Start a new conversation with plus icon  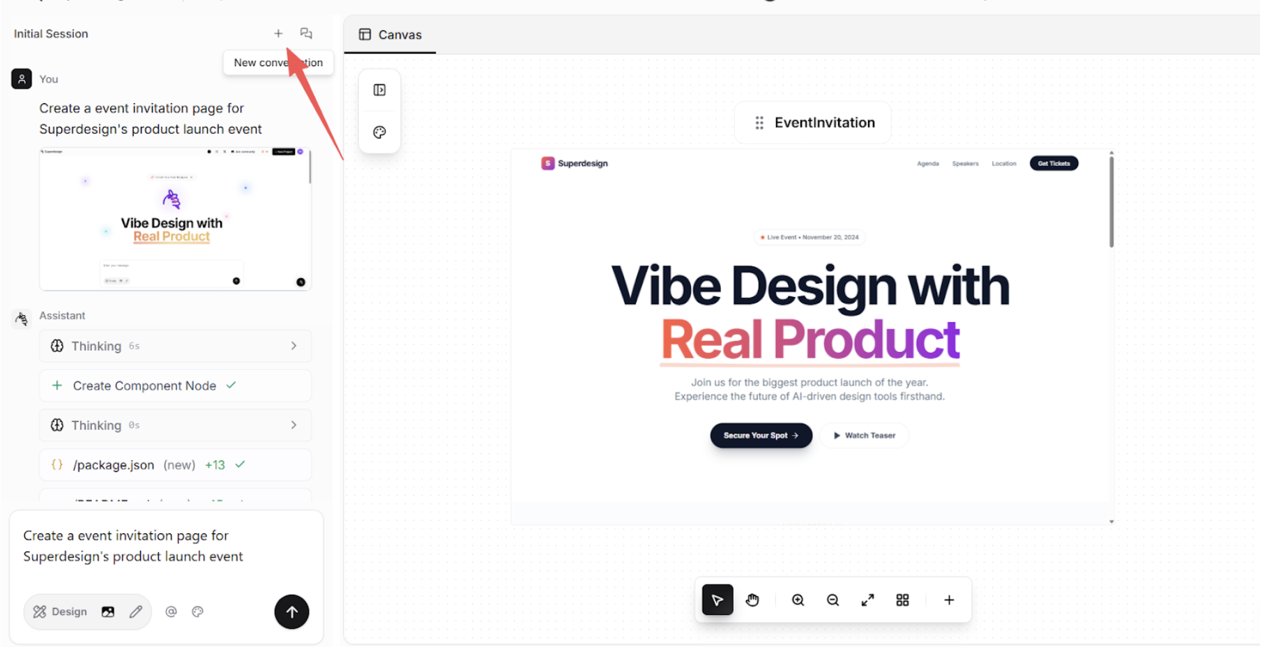tap(278, 33)
